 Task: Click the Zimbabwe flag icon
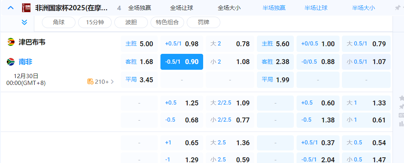pos(11,42)
